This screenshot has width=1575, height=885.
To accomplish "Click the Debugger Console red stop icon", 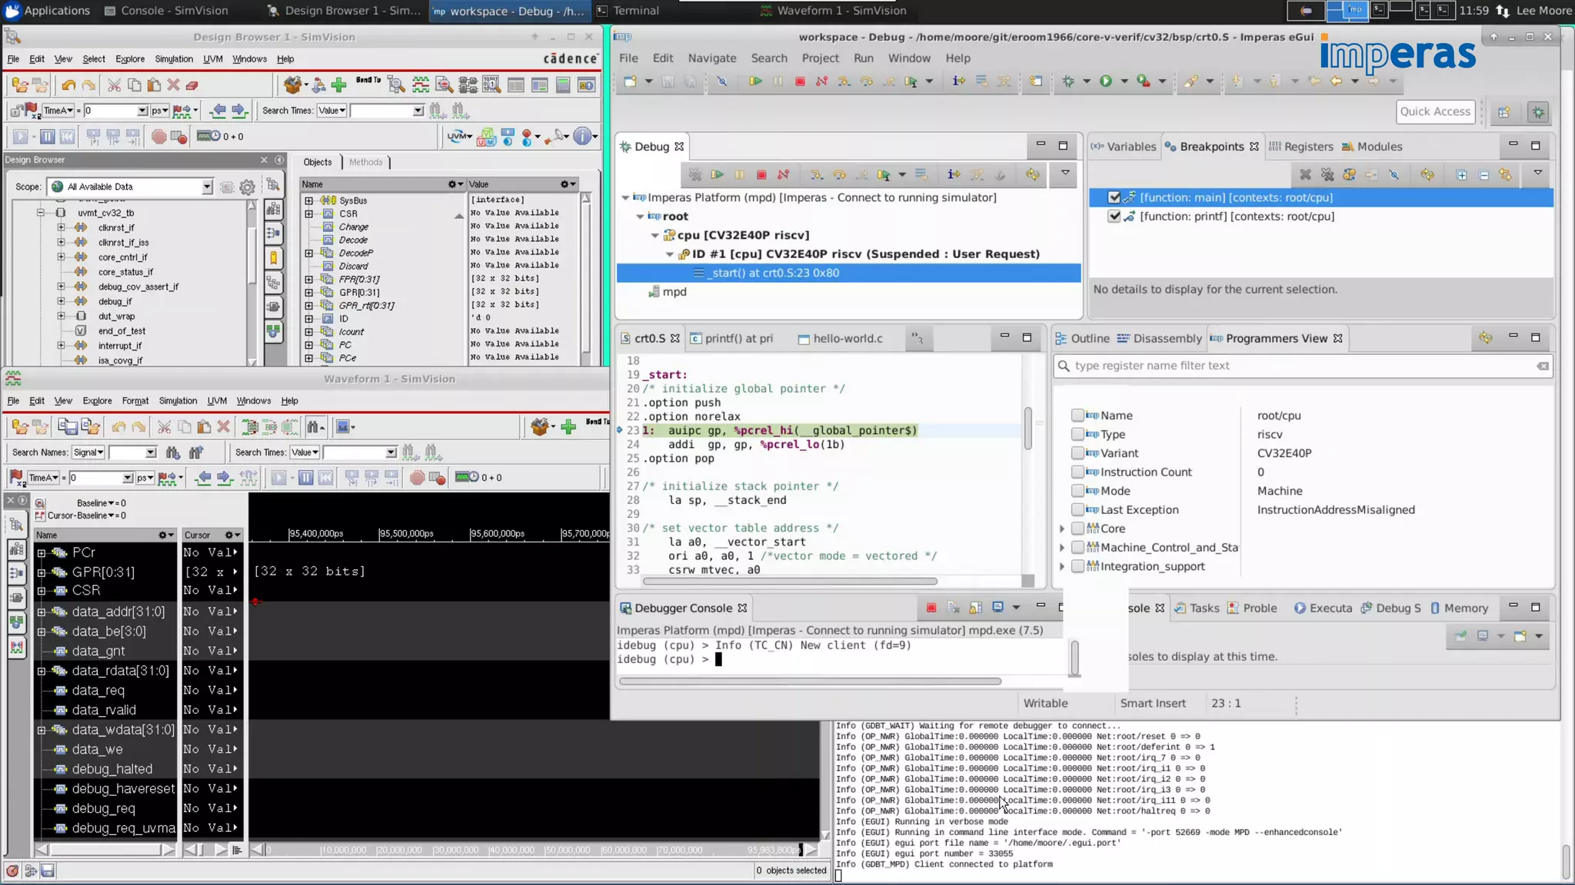I will 931,608.
